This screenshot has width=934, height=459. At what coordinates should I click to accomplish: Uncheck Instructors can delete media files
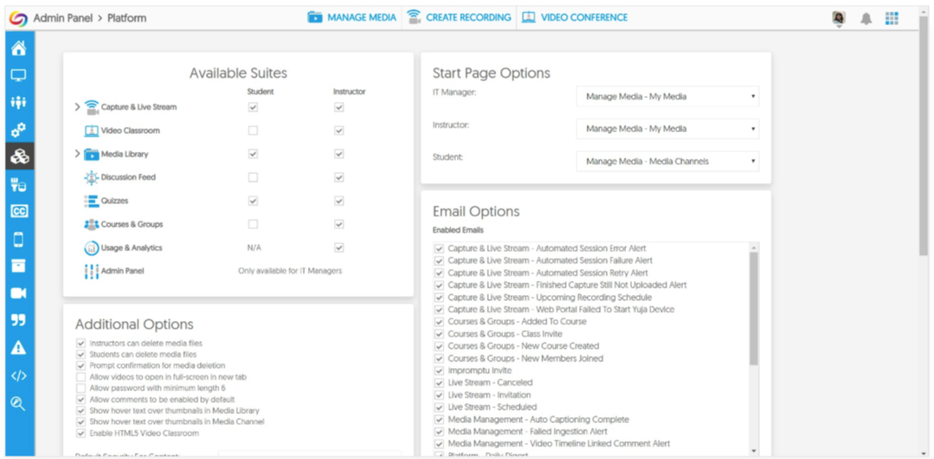pyautogui.click(x=80, y=344)
